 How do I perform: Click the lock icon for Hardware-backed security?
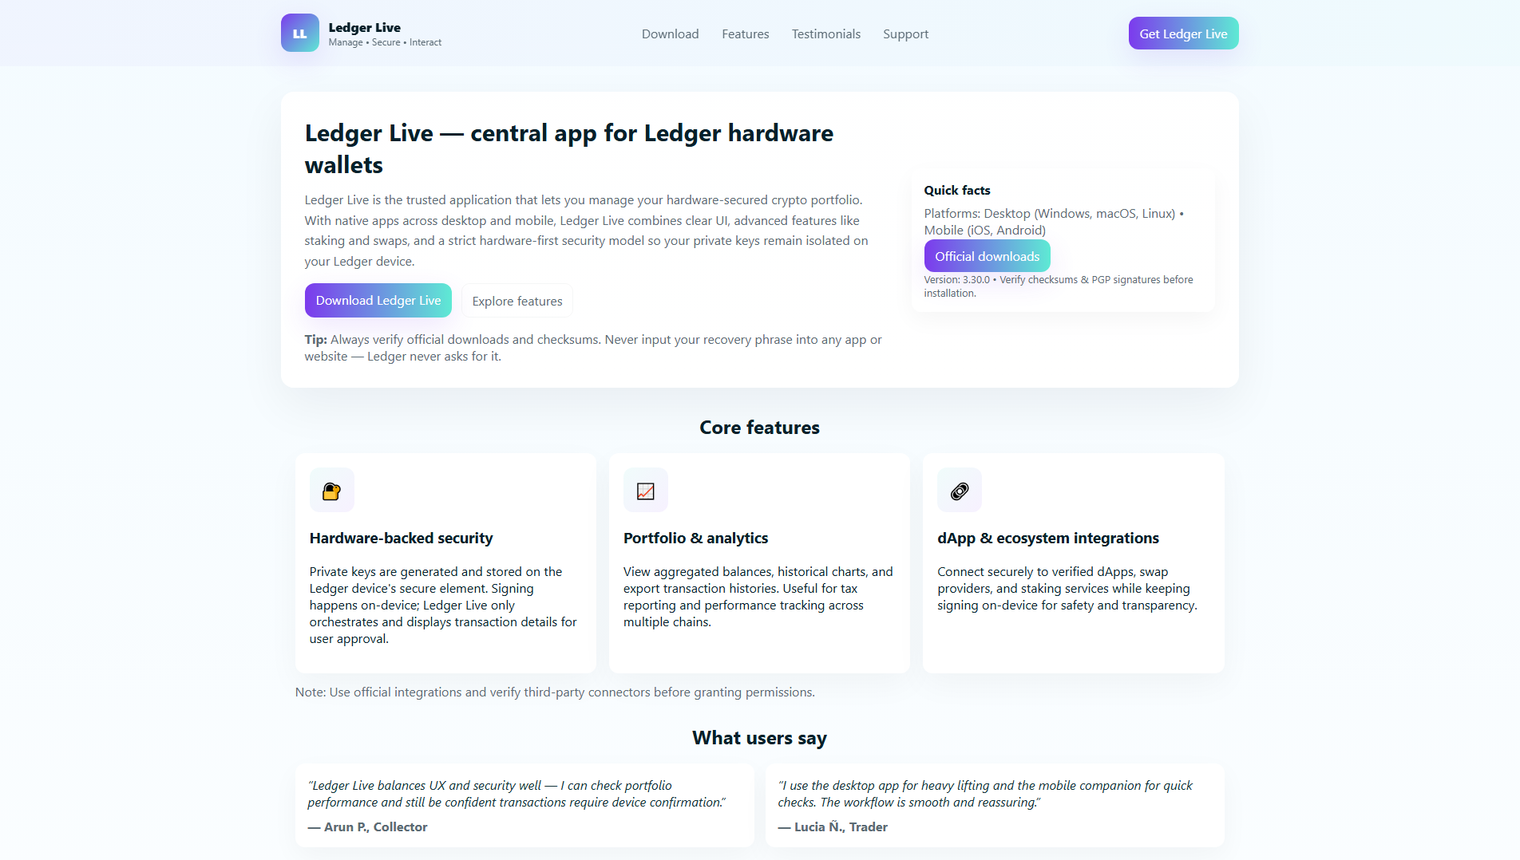click(331, 491)
